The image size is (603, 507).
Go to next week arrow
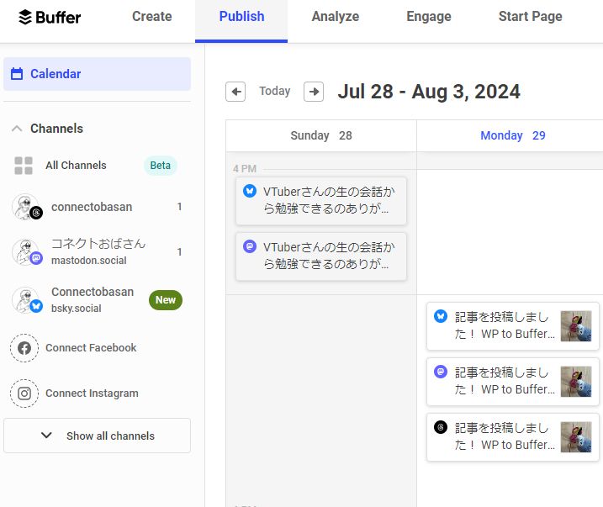click(x=314, y=92)
